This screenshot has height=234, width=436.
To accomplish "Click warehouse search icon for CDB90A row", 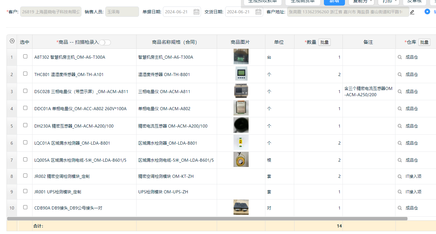I will [x=400, y=208].
